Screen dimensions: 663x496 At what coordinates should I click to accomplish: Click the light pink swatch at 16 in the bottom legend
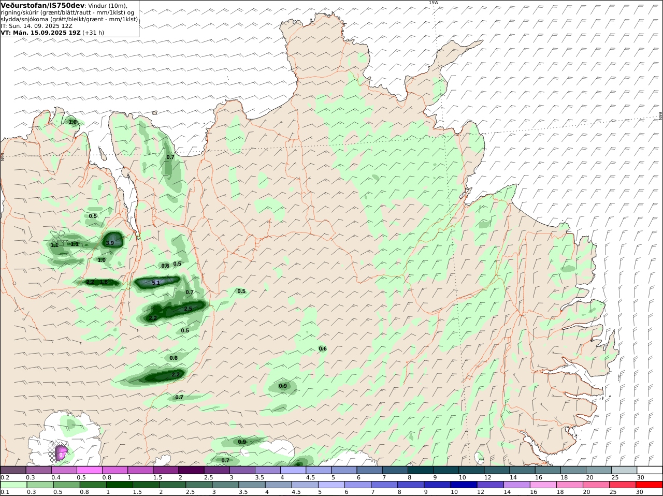point(543,485)
